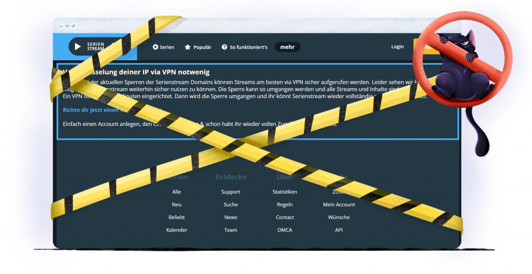Open the Beliebt series link
Viewport: 532px width, 274px height.
tap(177, 217)
